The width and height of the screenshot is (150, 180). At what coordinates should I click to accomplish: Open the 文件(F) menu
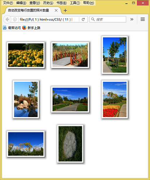pyautogui.click(x=8, y=3)
